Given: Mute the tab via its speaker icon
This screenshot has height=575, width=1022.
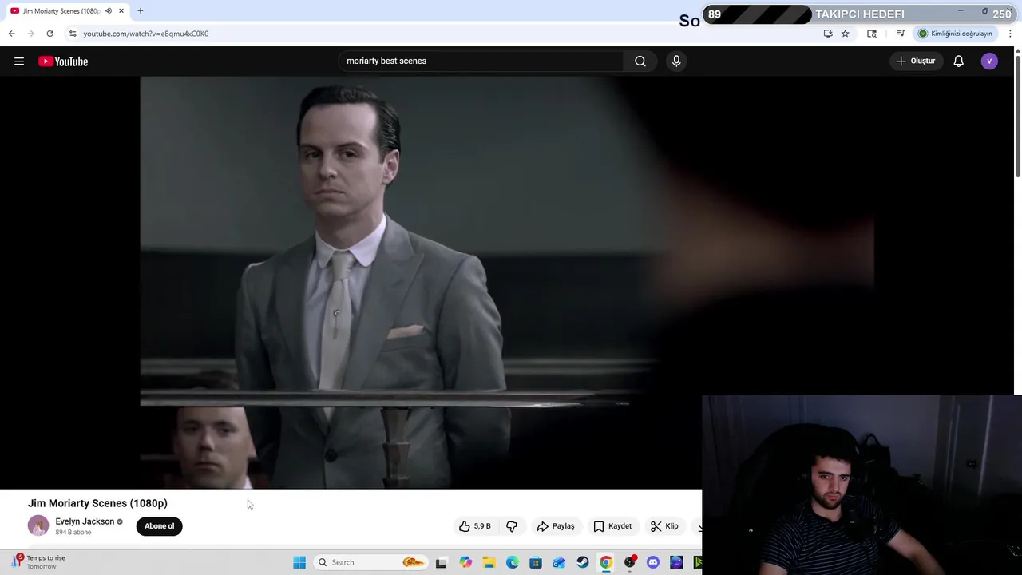Looking at the screenshot, I should pyautogui.click(x=109, y=11).
